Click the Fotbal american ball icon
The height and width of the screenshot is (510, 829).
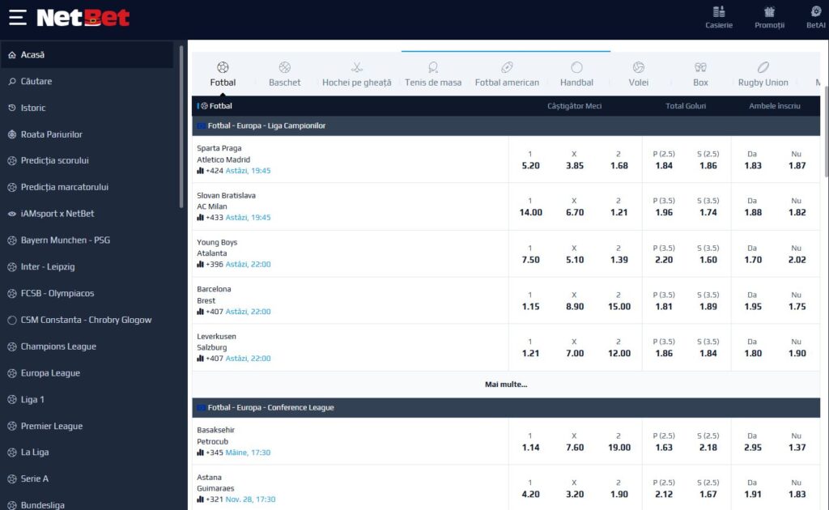pyautogui.click(x=507, y=67)
